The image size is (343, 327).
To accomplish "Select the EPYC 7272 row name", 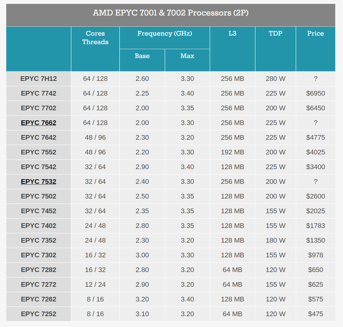I will [38, 284].
